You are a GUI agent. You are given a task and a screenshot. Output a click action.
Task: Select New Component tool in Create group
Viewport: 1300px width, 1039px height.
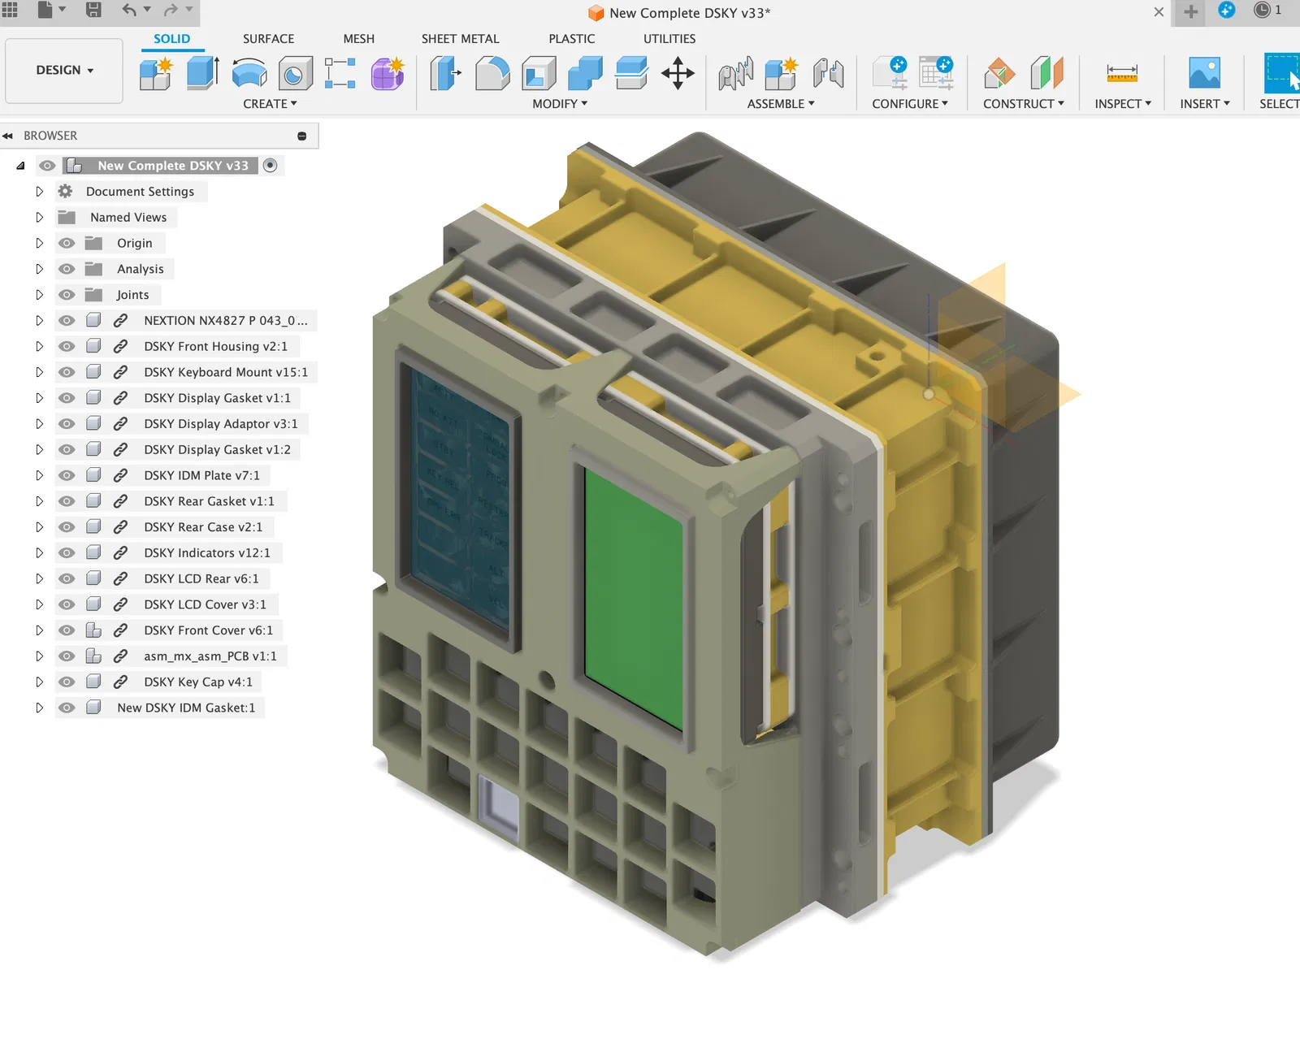coord(156,73)
